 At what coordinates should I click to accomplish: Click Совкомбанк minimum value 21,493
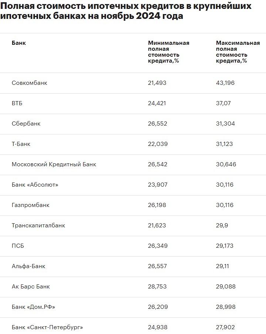coord(157,83)
